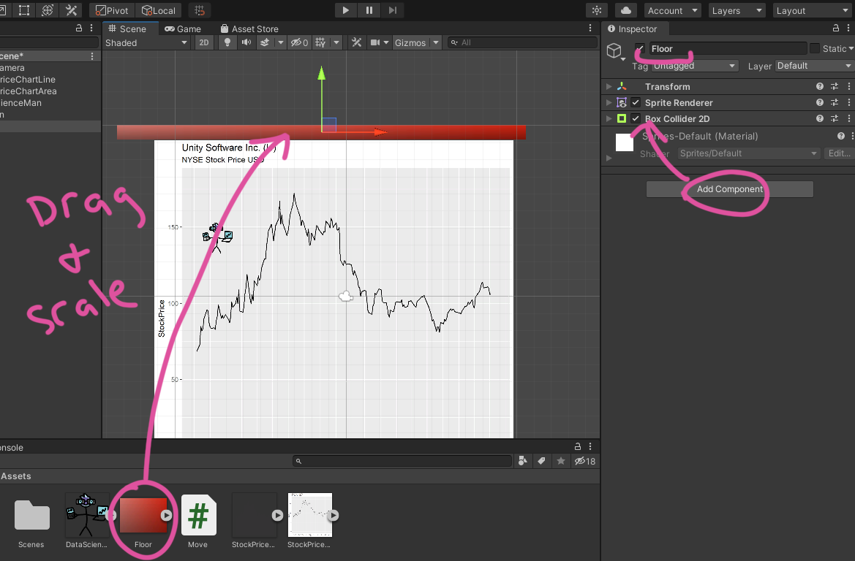Toggle scene audio speaker
The height and width of the screenshot is (561, 855).
(246, 42)
